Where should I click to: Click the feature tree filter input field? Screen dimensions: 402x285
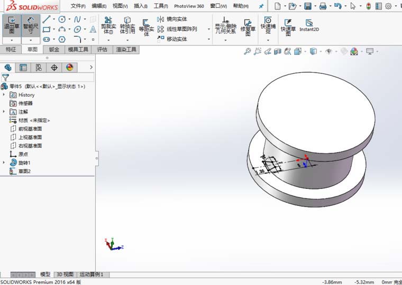pyautogui.click(x=51, y=77)
